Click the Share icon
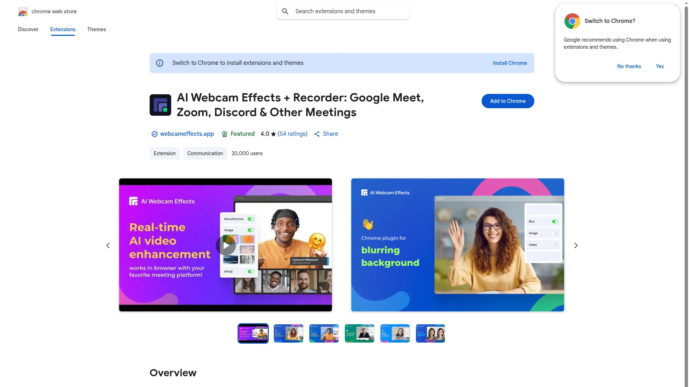The width and height of the screenshot is (689, 387). point(317,134)
